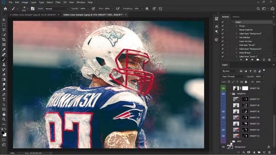Open the brush Mode dropdown set to Normal
Image resolution: width=276 pixels, height=155 pixels.
(56, 9)
